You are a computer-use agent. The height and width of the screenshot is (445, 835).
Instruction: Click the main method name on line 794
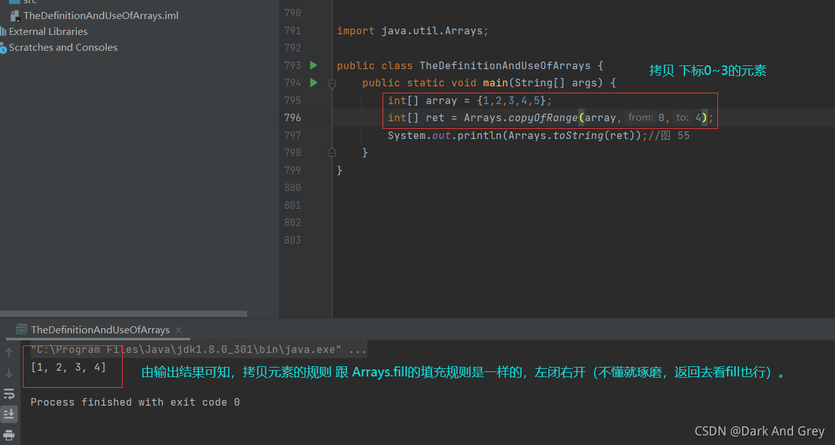pos(496,83)
